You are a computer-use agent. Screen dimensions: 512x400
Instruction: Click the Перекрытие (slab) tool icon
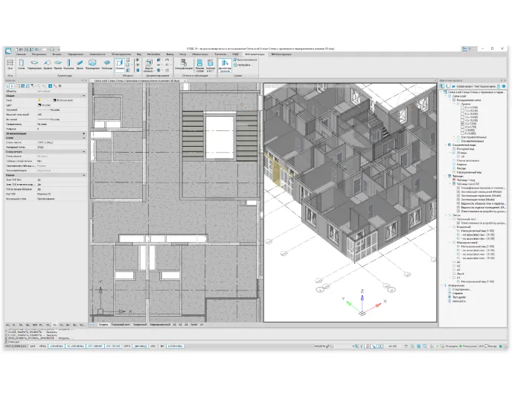(34, 66)
